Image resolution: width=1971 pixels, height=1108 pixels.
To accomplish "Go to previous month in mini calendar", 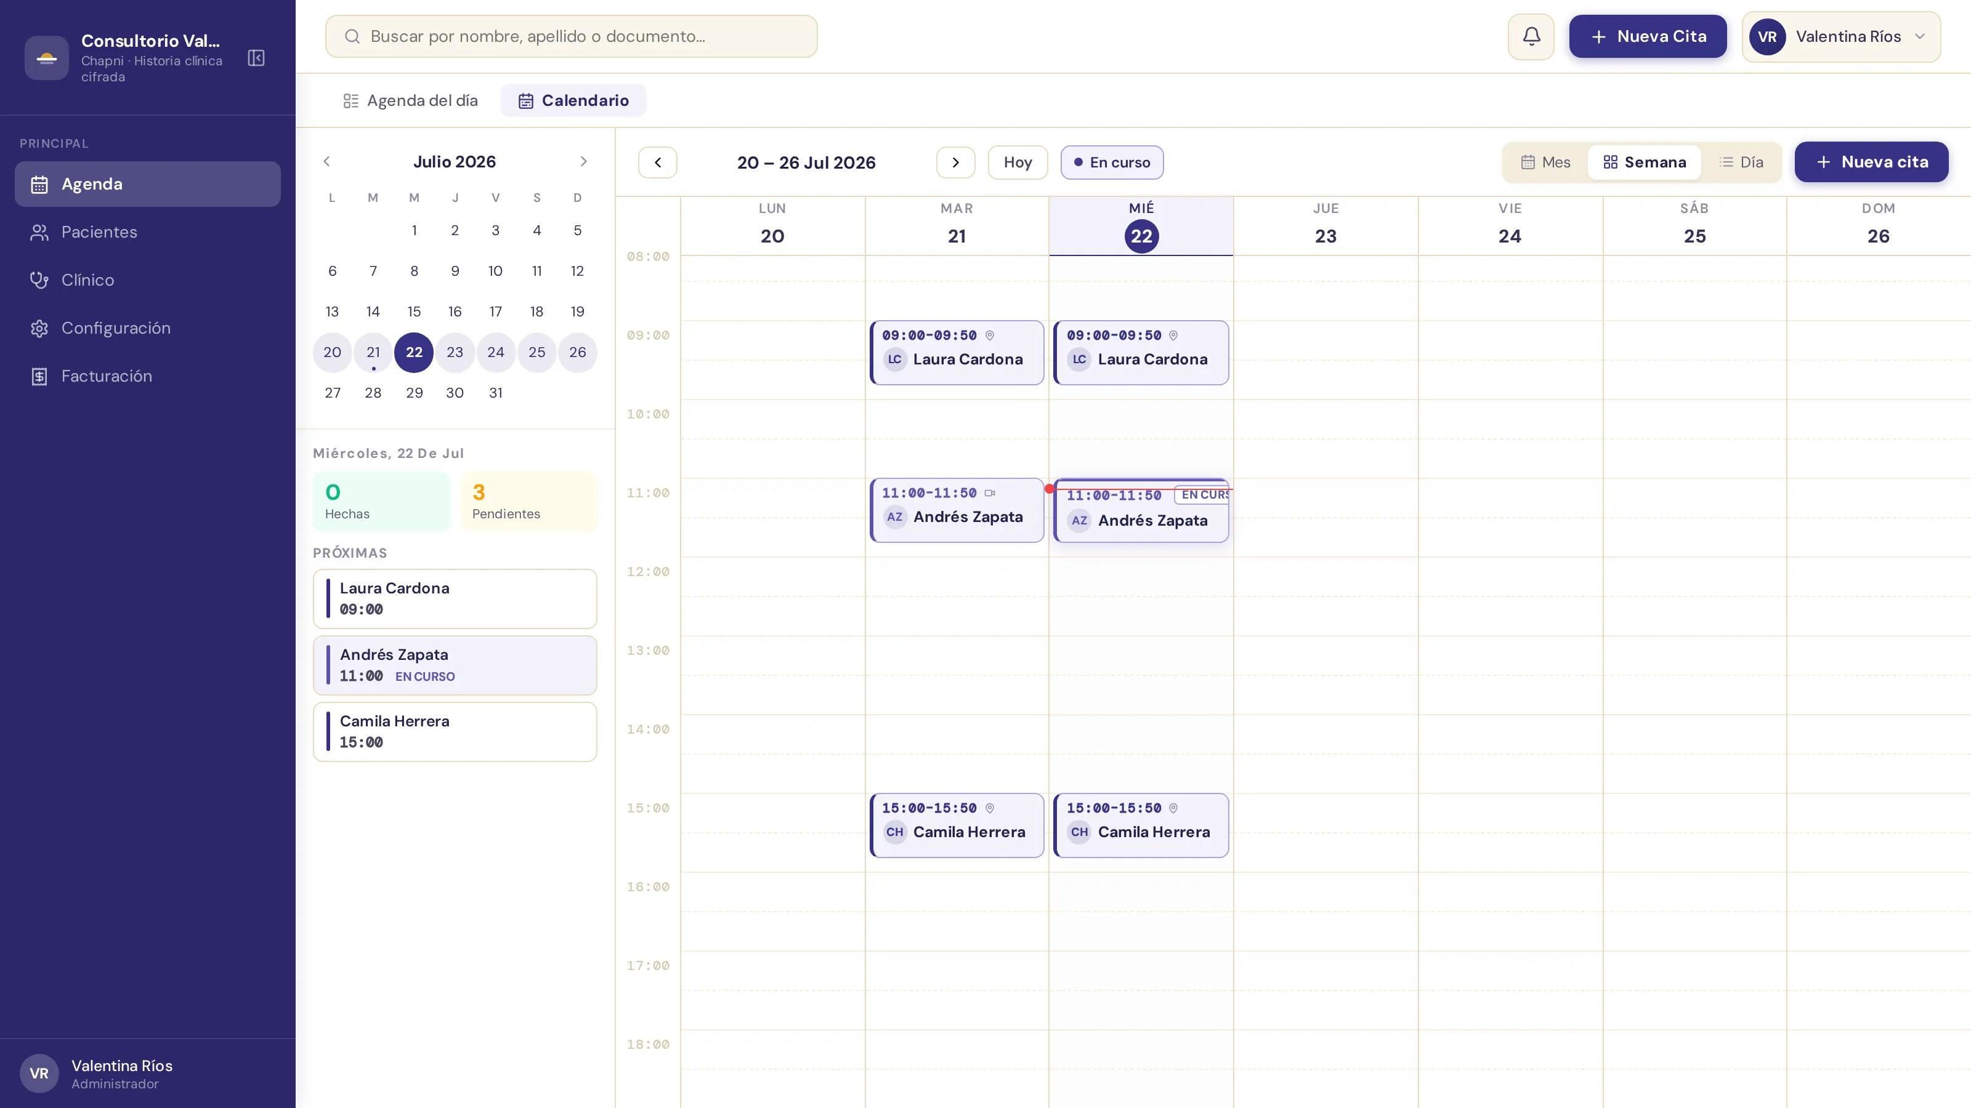I will pos(326,161).
